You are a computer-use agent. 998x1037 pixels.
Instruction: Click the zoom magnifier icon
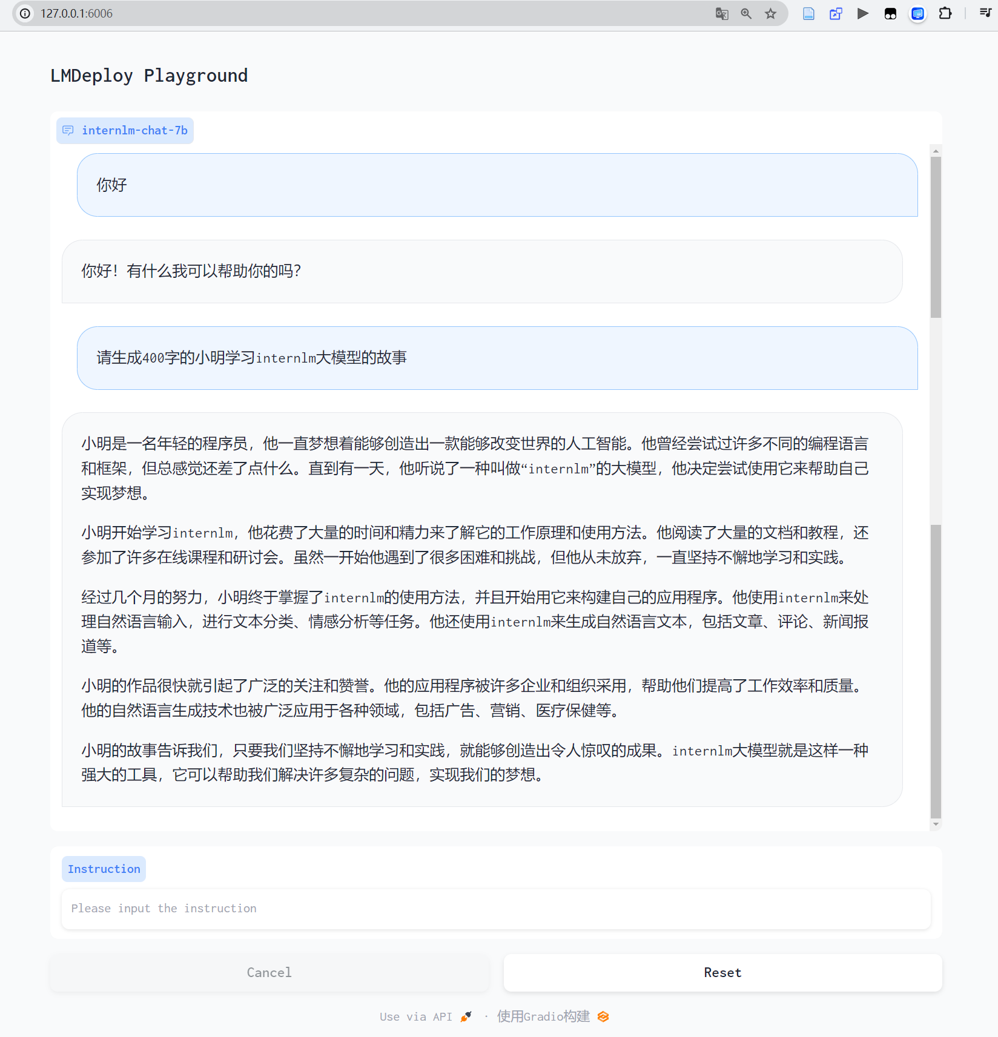pyautogui.click(x=746, y=13)
